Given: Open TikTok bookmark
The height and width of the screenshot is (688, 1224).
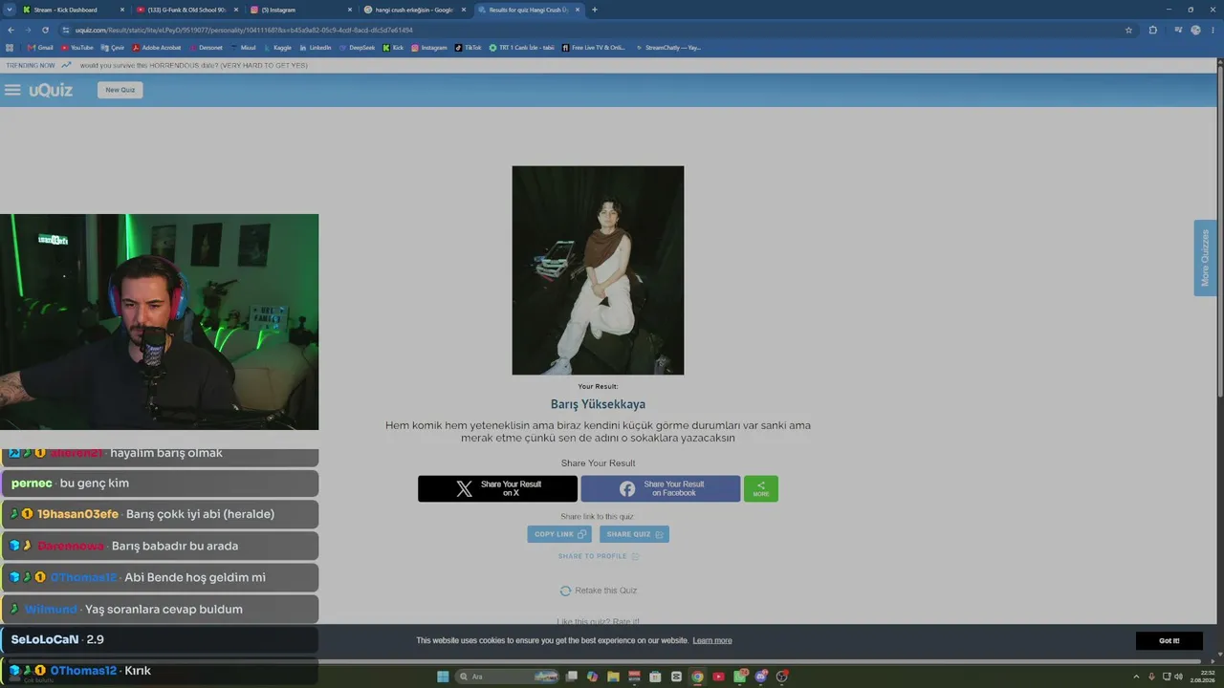Looking at the screenshot, I should coord(469,48).
